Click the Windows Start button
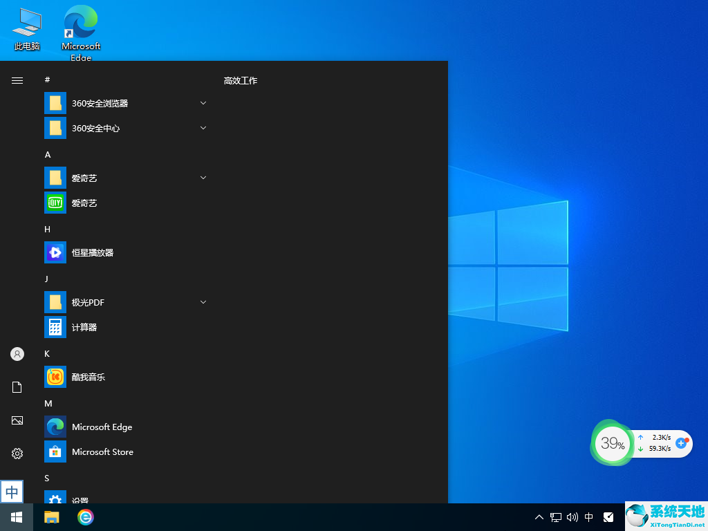The image size is (708, 531). click(17, 517)
